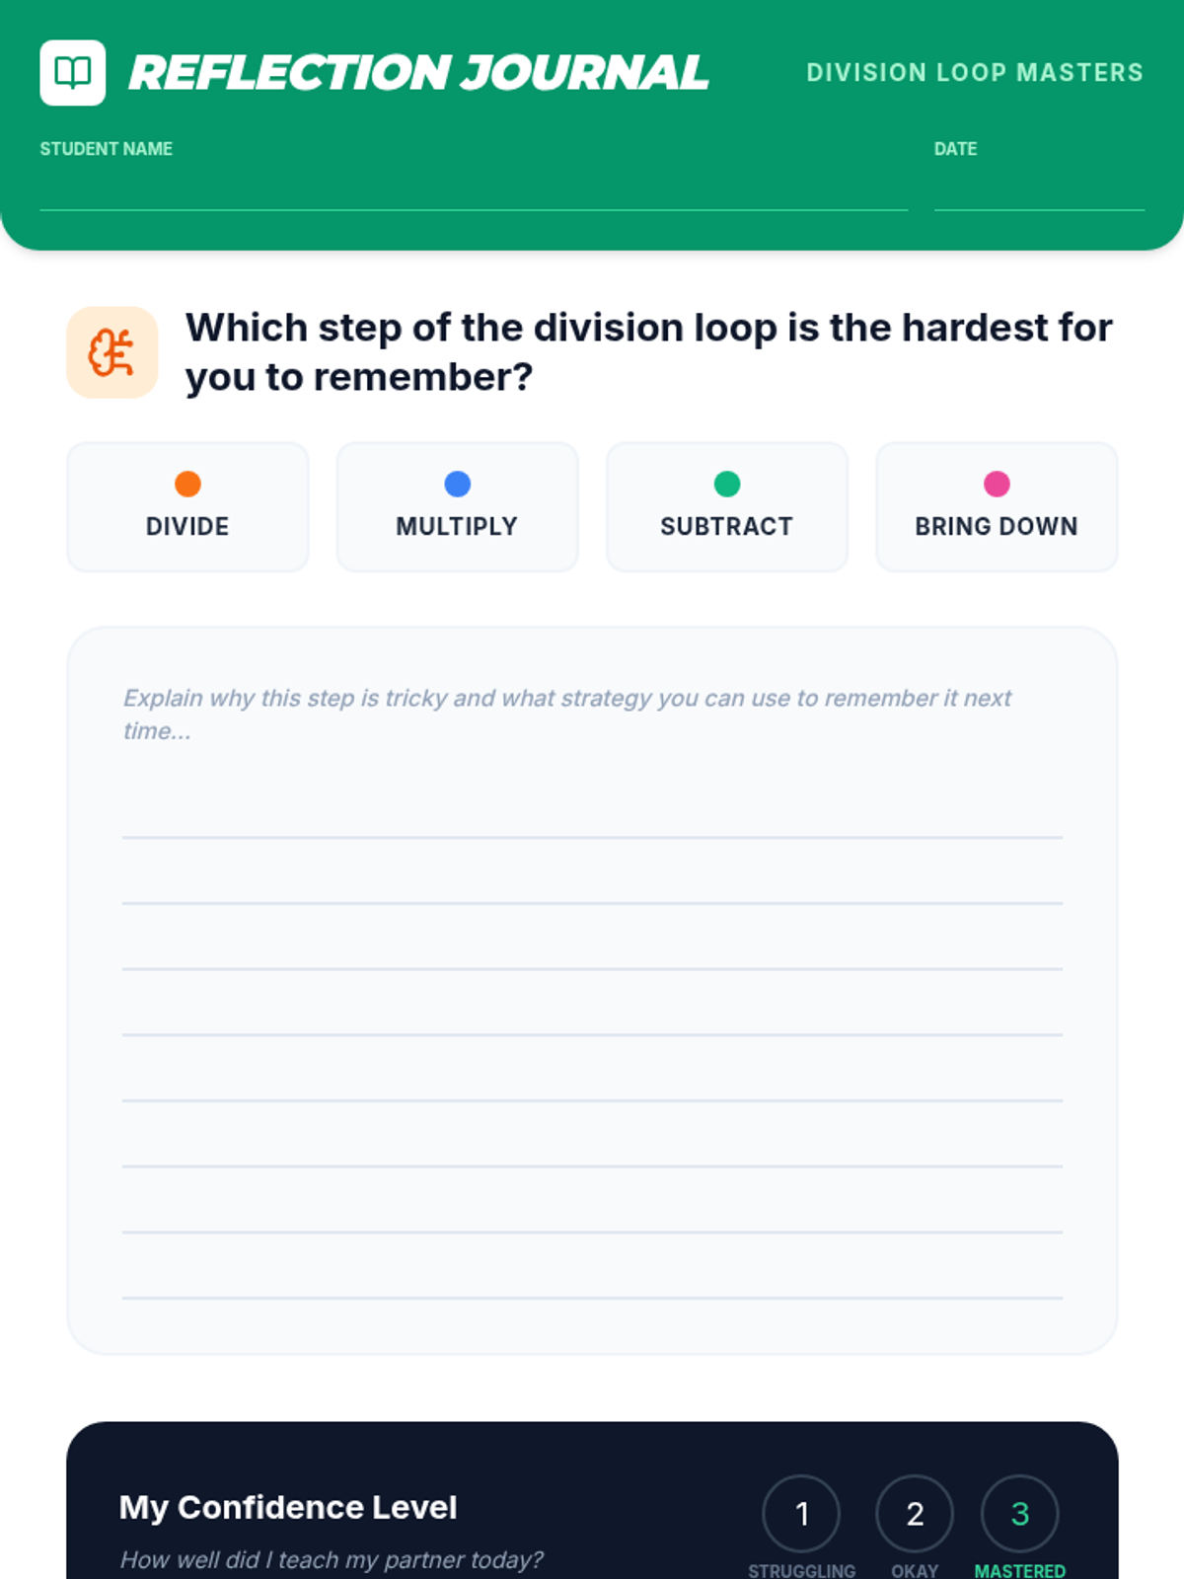
Task: Click the hardest step question heading
Action: tap(648, 351)
